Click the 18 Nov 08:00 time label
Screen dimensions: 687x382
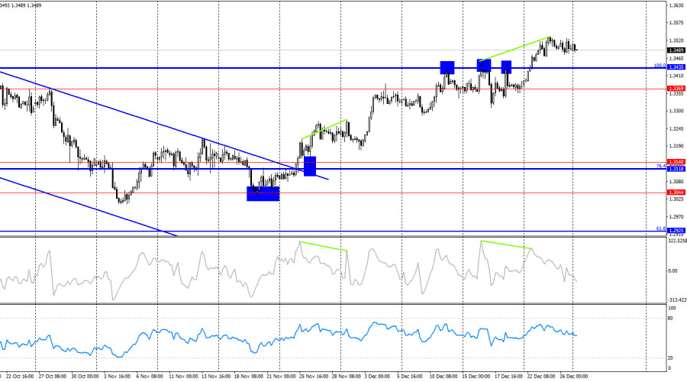[248, 377]
